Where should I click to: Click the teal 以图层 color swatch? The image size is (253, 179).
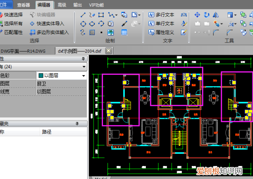tap(41, 76)
